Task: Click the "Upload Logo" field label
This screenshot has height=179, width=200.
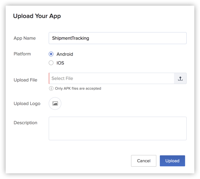Action: (27, 103)
